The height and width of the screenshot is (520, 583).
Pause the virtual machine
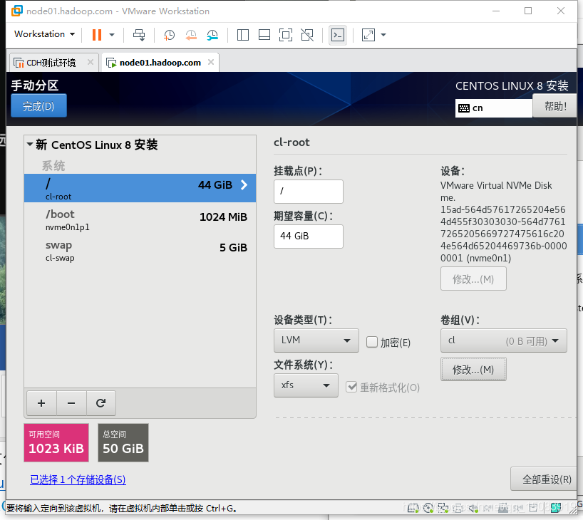97,35
